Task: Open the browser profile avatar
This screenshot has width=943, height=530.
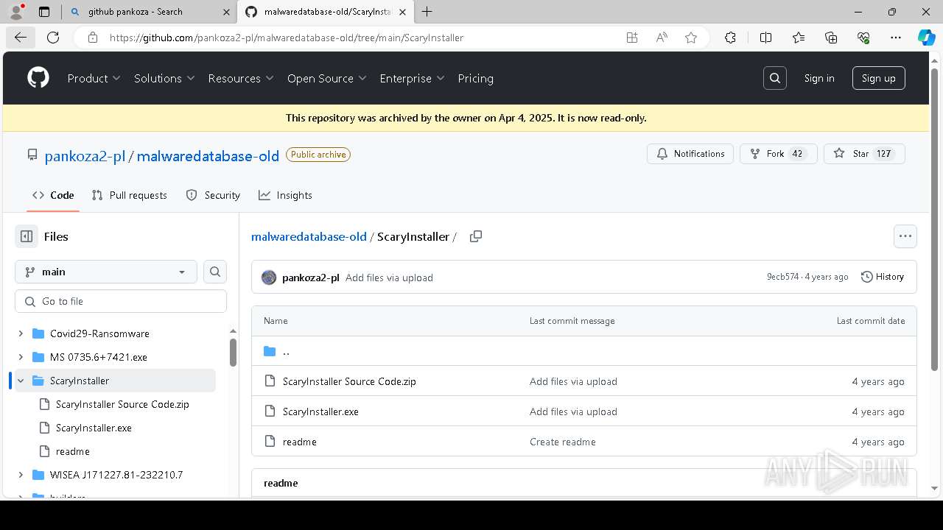Action: [15, 12]
